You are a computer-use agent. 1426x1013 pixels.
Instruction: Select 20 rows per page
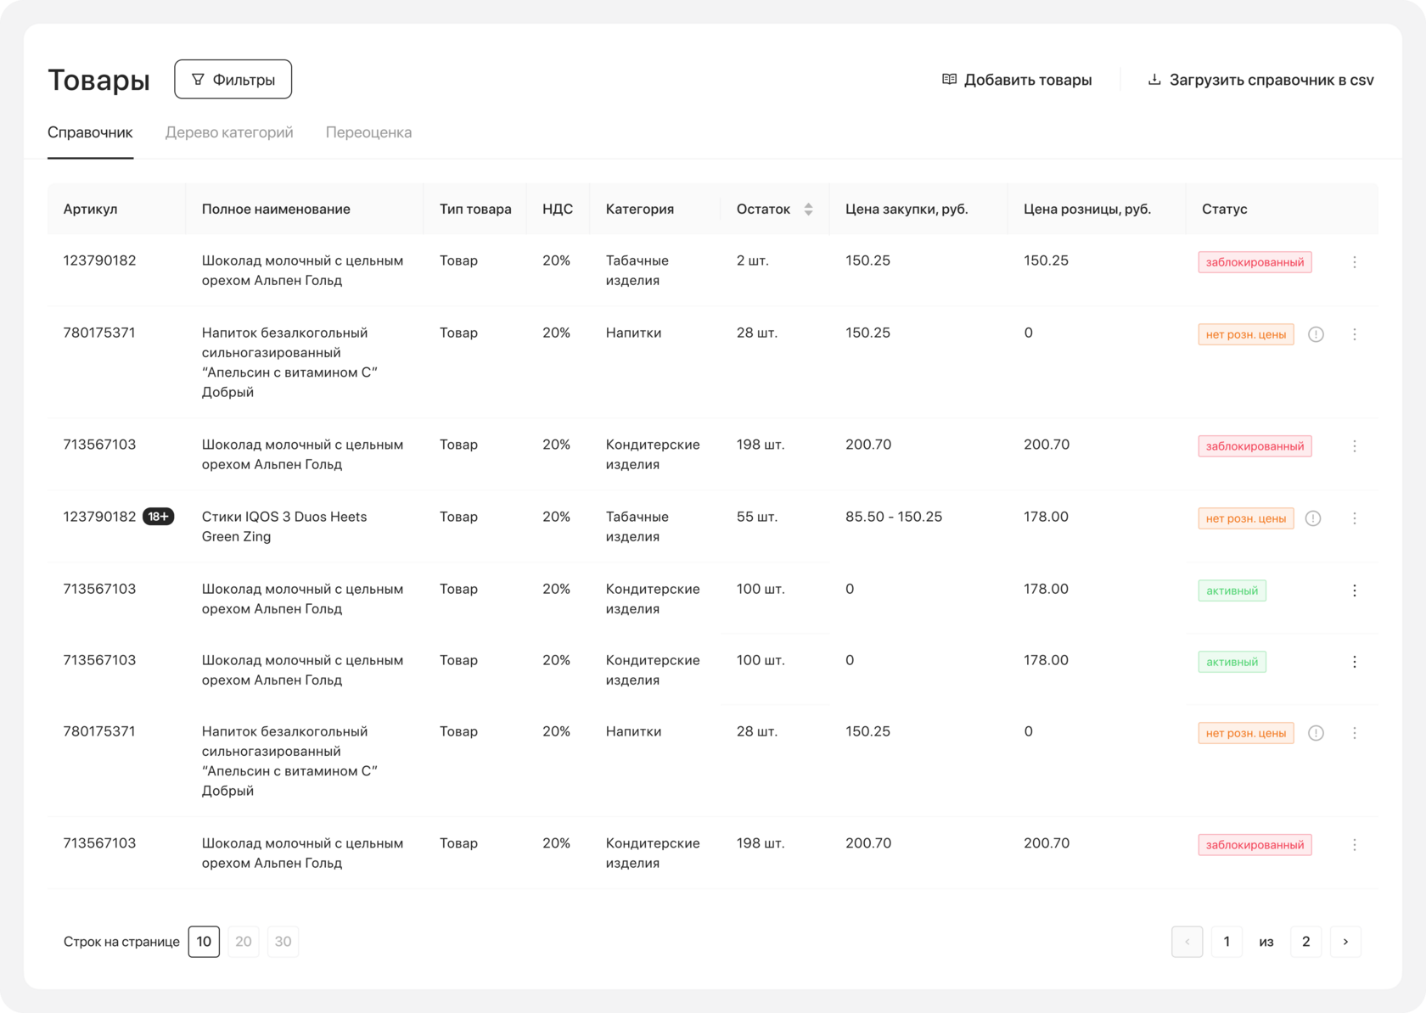point(244,942)
